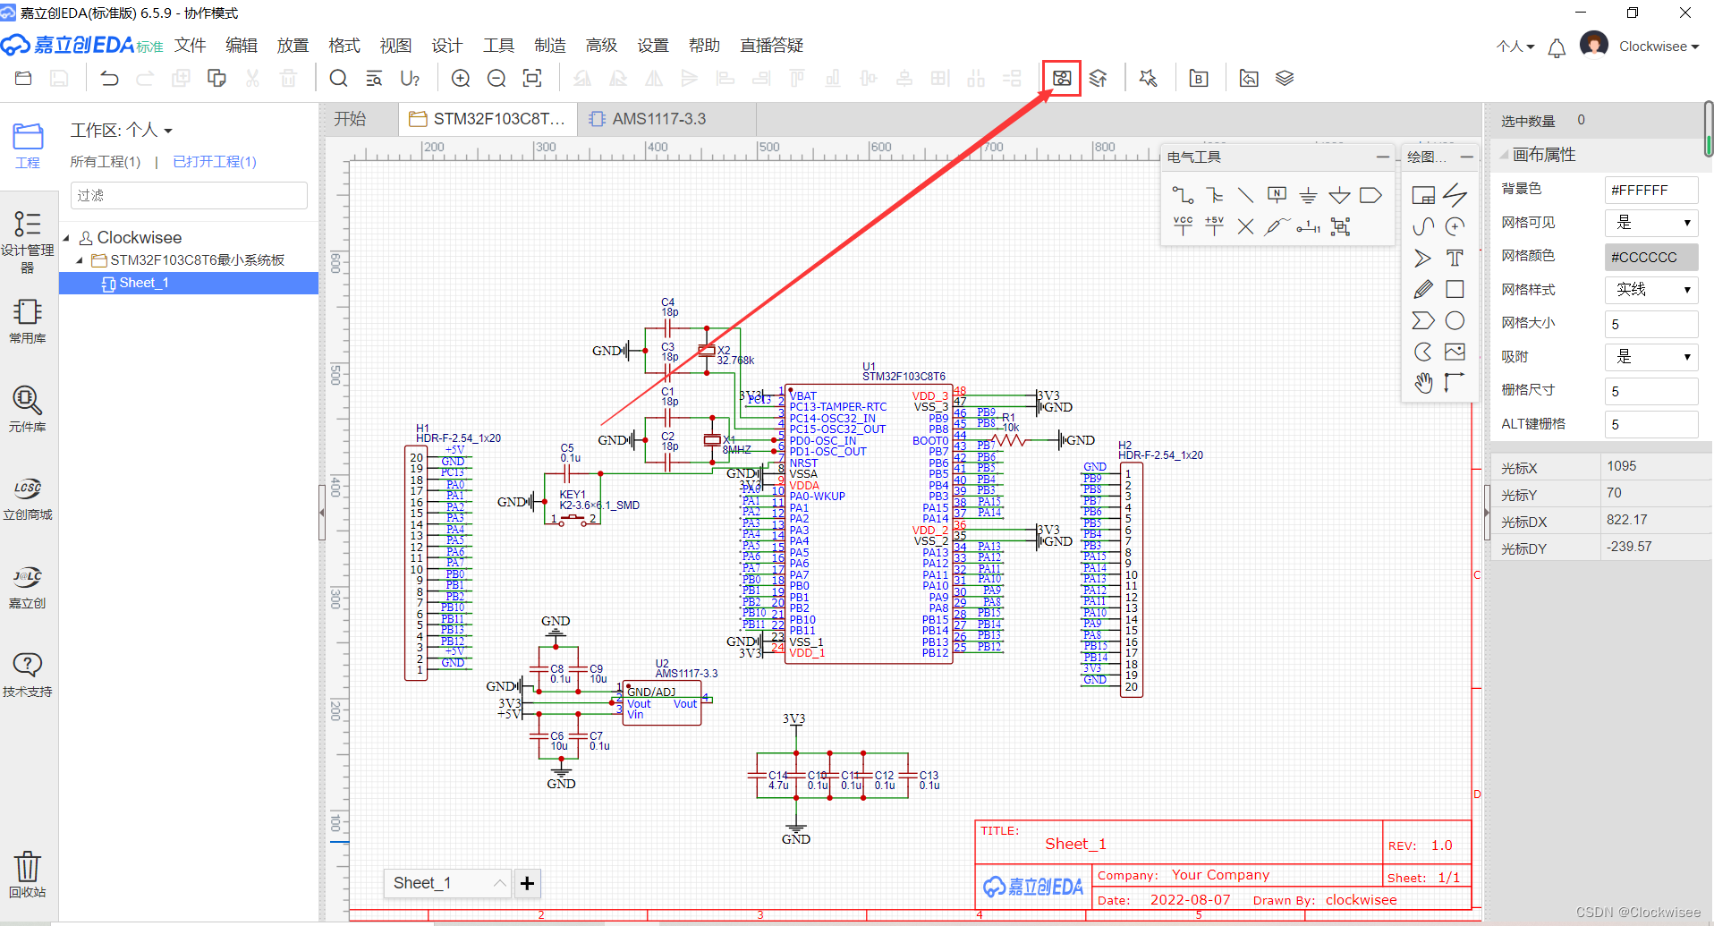Screen dimensions: 1714x926
Task: Minimize the 电气工具 floating panel
Action: click(1382, 157)
